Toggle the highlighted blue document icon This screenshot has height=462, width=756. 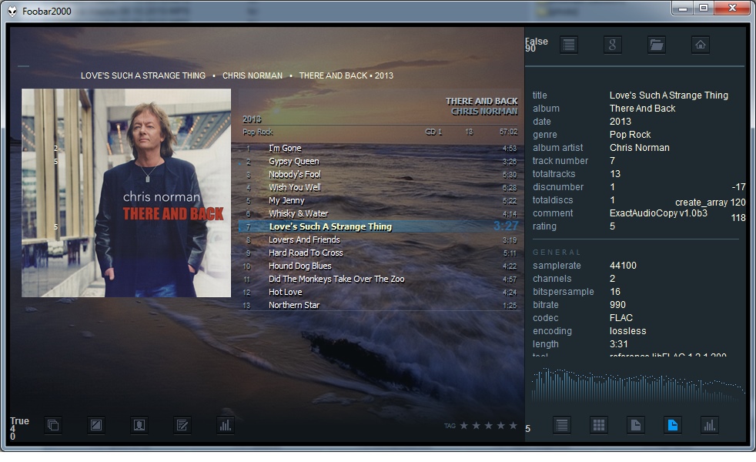[x=672, y=425]
